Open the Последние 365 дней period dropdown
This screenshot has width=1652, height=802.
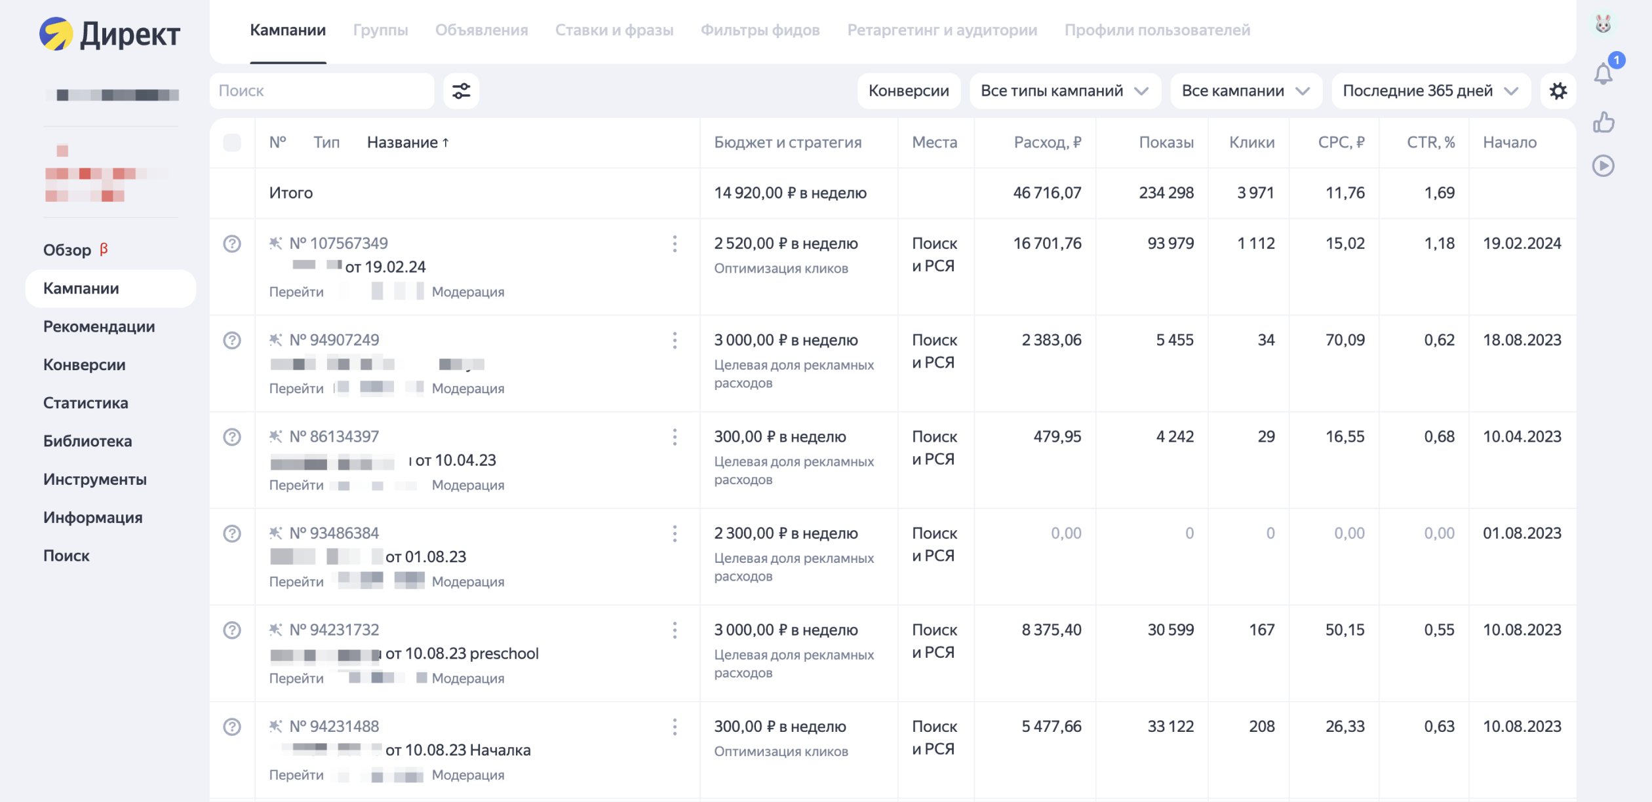coord(1430,91)
